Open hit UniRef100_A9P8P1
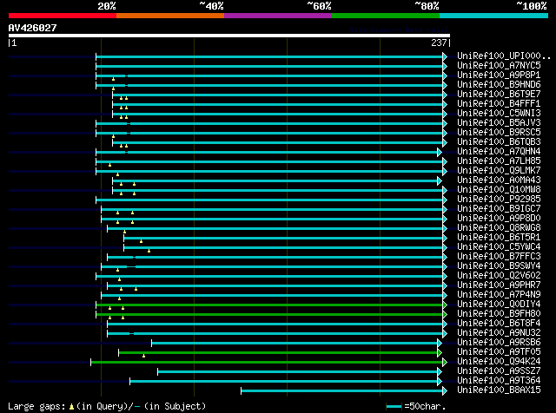The width and height of the screenshot is (556, 413). coord(499,75)
